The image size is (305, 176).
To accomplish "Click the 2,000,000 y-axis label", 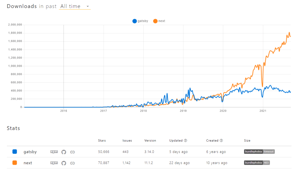I will [x=15, y=25].
